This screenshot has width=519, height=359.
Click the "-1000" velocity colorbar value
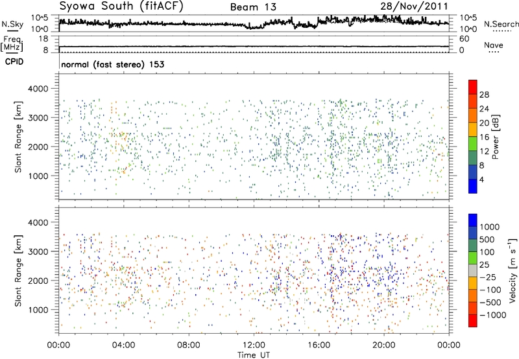[493, 315]
